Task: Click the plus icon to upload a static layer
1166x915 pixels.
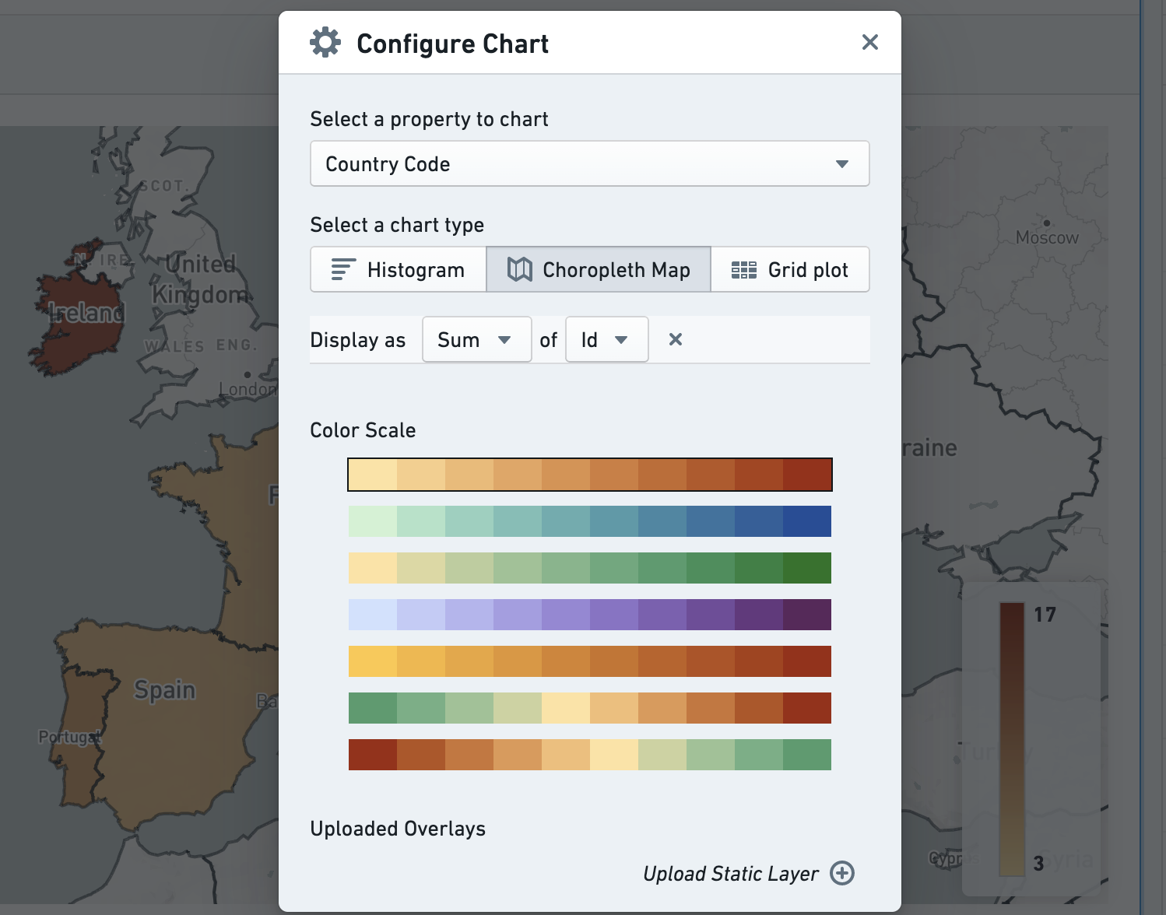Action: point(841,873)
